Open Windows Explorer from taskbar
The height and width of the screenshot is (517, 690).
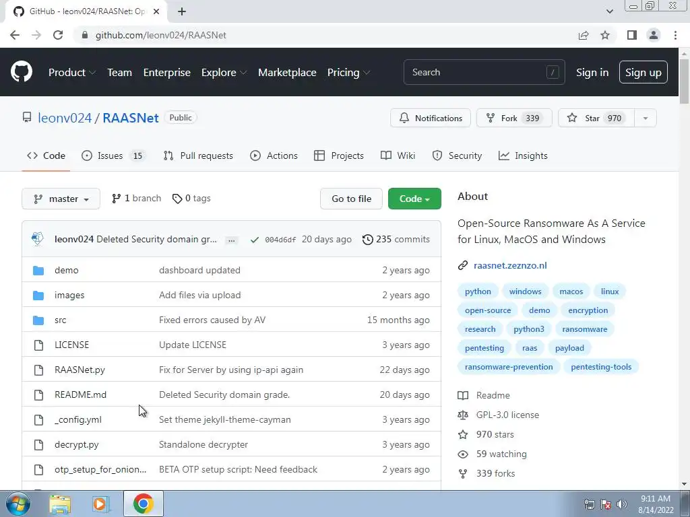coord(60,504)
